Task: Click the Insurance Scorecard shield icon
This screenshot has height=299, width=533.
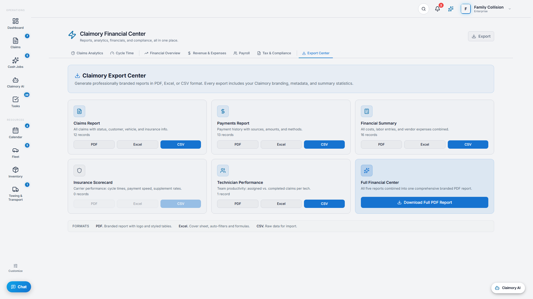Action: [x=79, y=171]
